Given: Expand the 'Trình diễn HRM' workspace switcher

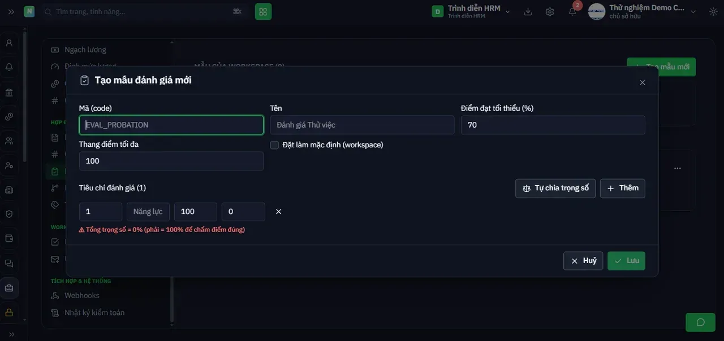Looking at the screenshot, I should [471, 11].
